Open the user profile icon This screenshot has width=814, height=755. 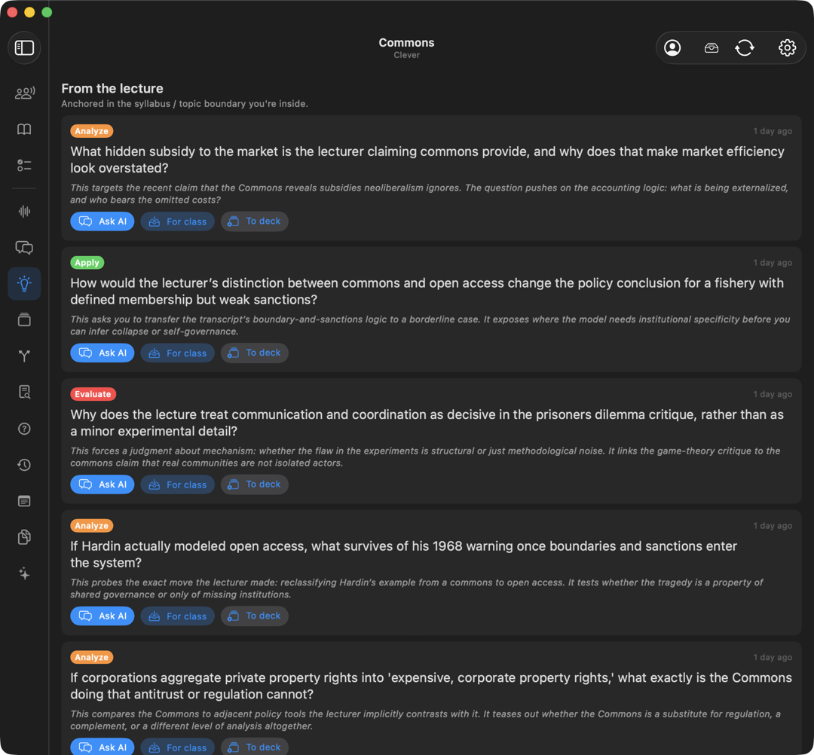pos(672,47)
